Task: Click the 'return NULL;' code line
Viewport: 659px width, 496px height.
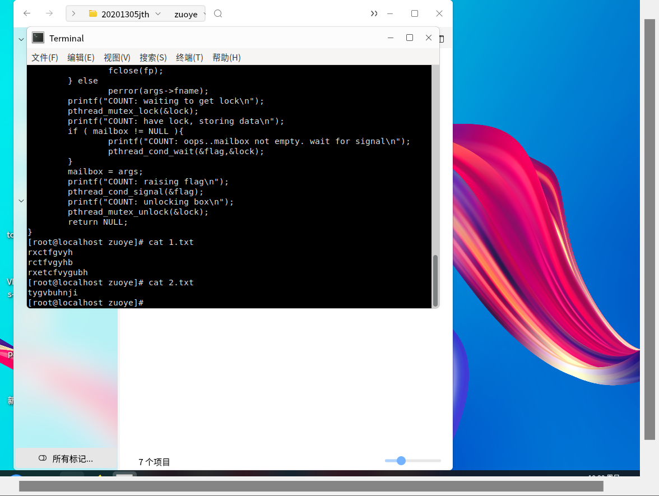Action: point(98,222)
